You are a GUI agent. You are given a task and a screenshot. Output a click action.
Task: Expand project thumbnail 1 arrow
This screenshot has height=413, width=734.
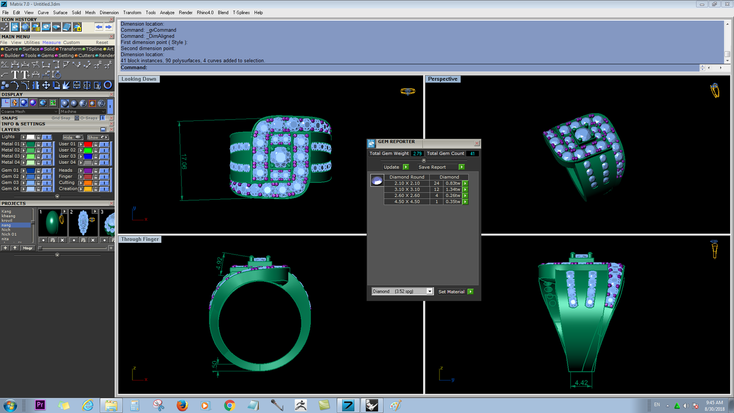(64, 211)
